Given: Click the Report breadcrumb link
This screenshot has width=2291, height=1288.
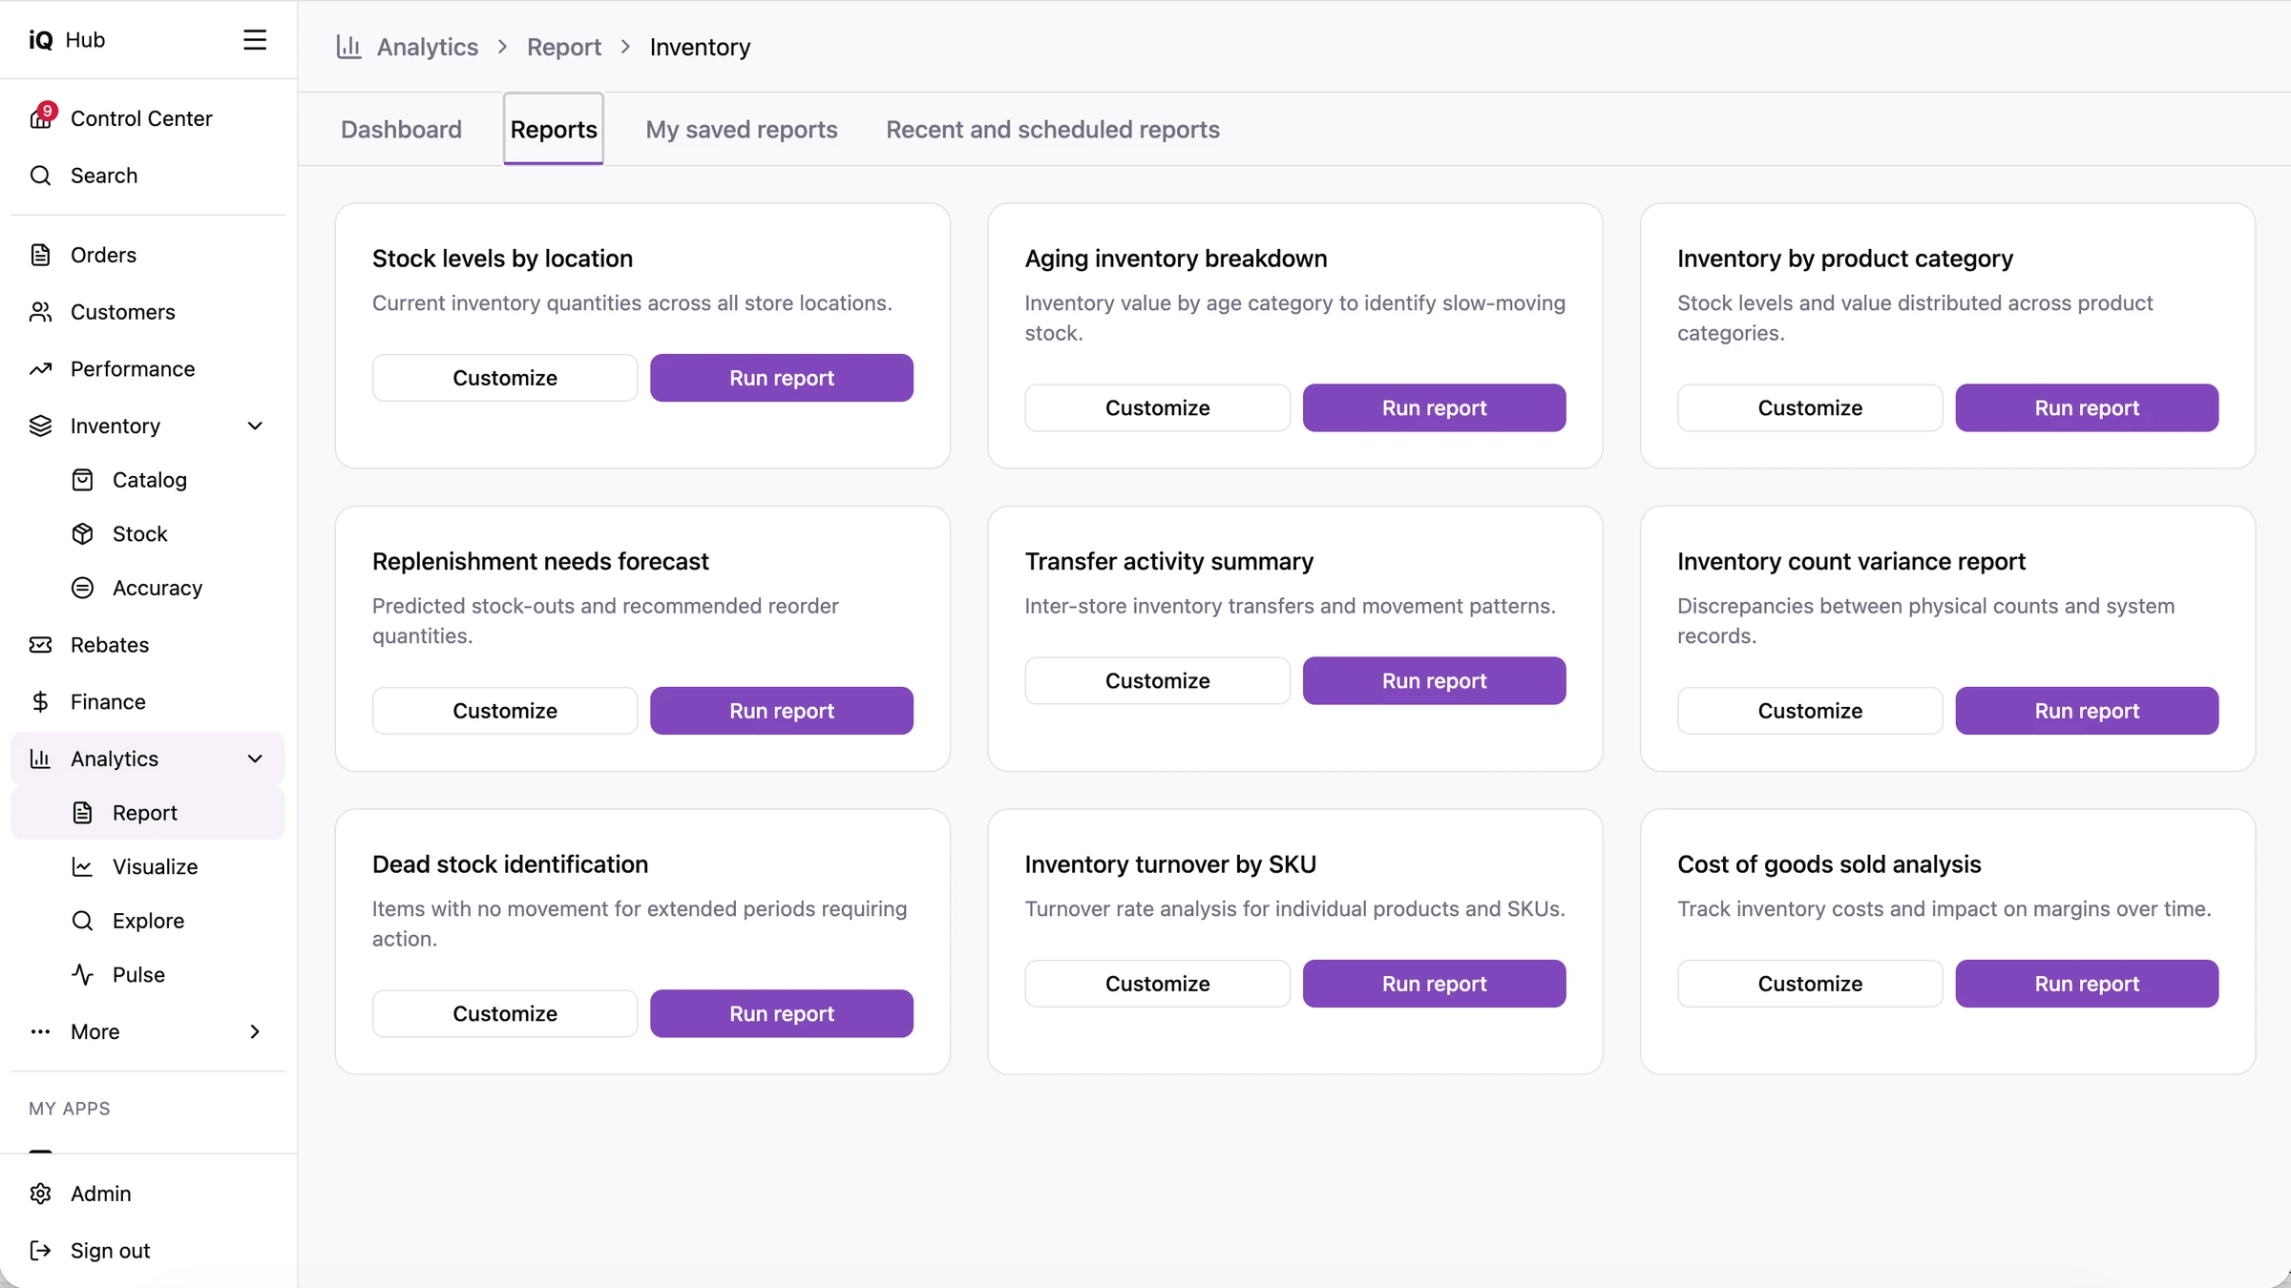Looking at the screenshot, I should point(564,47).
